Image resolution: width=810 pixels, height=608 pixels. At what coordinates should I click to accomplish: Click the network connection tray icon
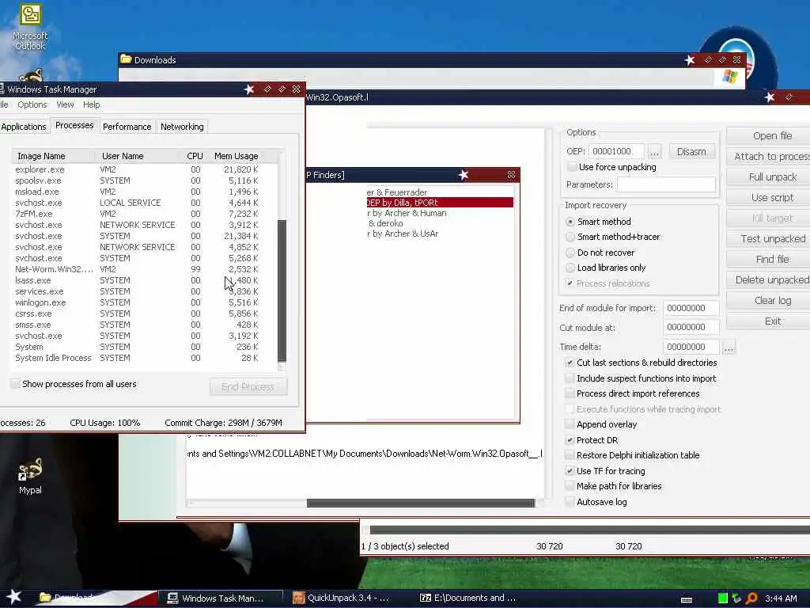[736, 598]
